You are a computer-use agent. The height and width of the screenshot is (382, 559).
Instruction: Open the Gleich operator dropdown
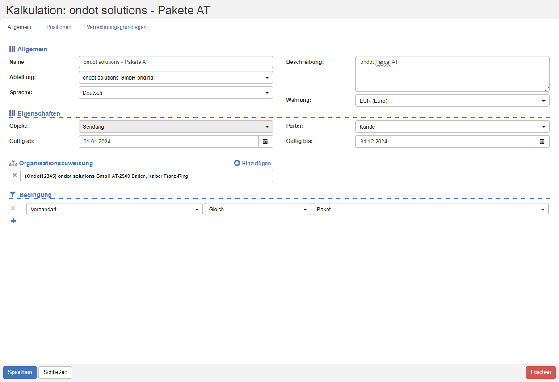(257, 209)
